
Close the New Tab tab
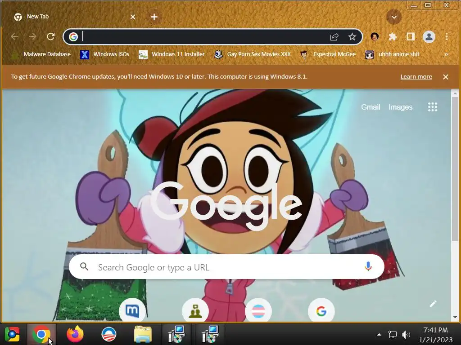tap(133, 17)
